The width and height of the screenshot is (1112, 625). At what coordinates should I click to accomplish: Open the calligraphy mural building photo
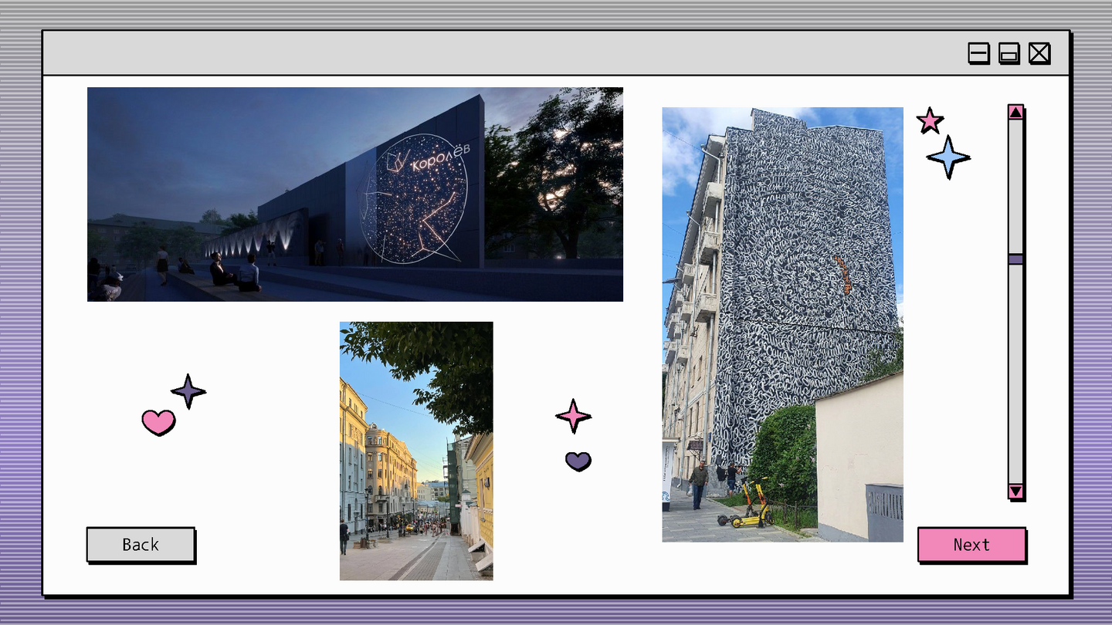click(x=782, y=324)
